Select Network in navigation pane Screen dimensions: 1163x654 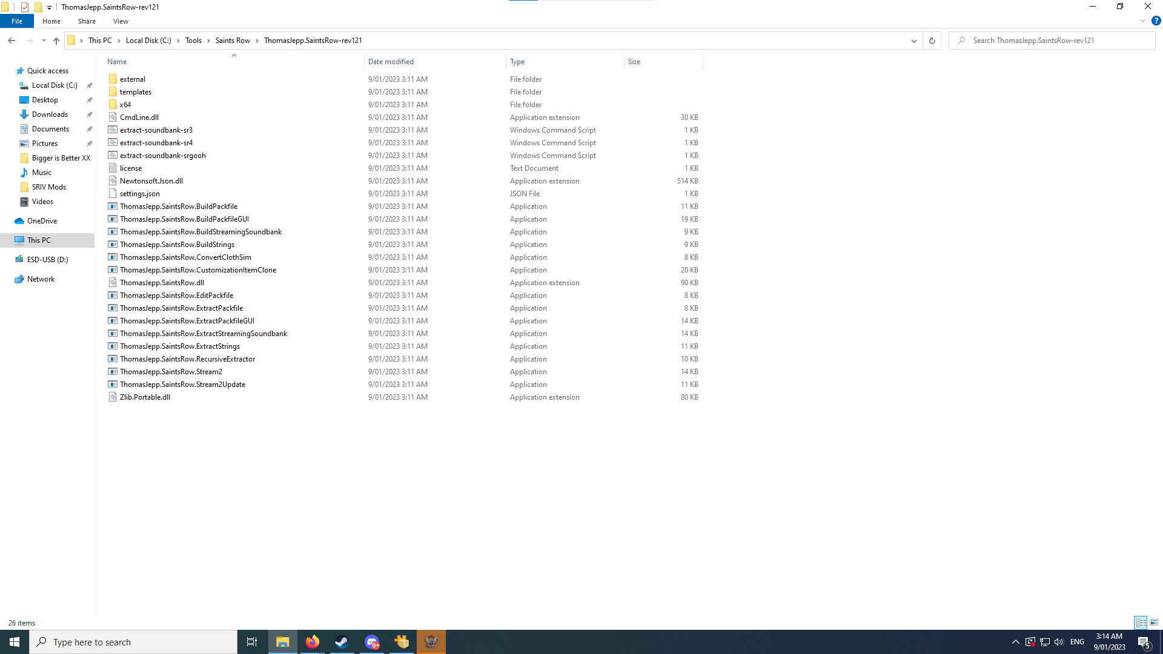(x=41, y=279)
